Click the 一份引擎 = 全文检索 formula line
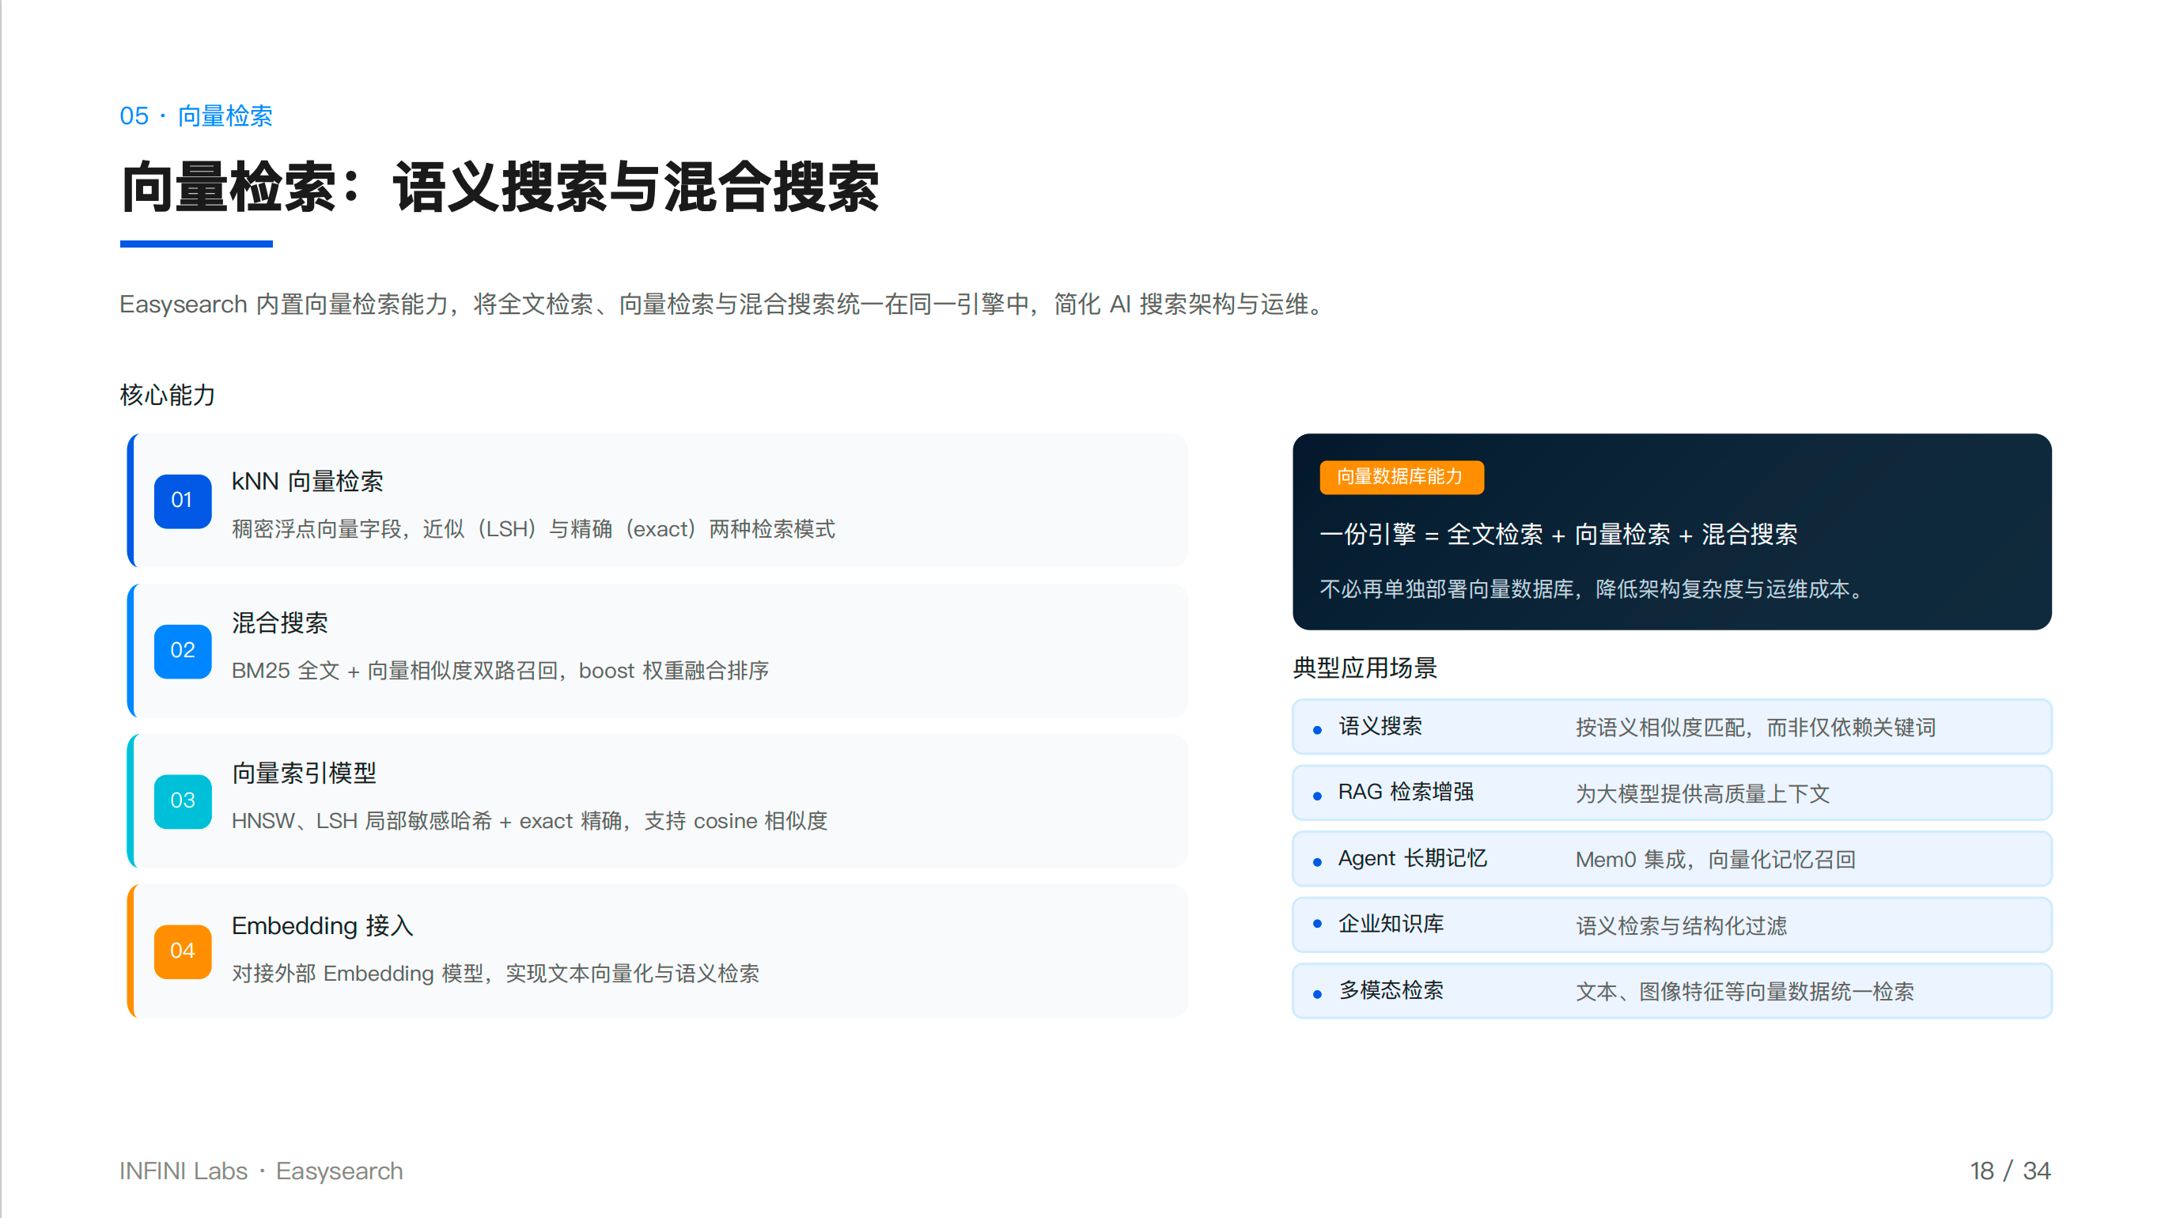 (1558, 535)
